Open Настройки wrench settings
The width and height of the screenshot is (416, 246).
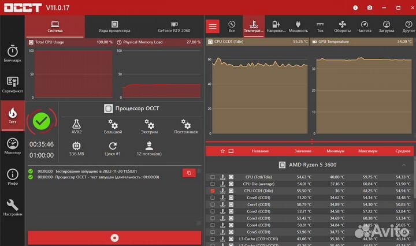click(13, 208)
